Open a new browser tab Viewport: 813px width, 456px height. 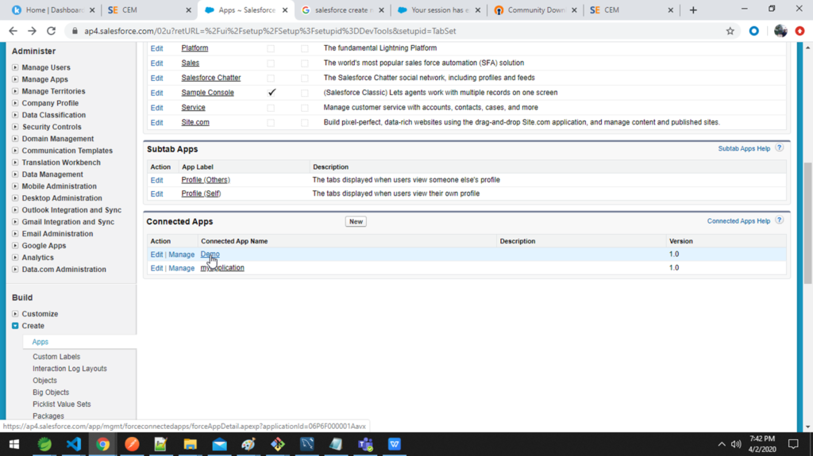[x=693, y=10]
